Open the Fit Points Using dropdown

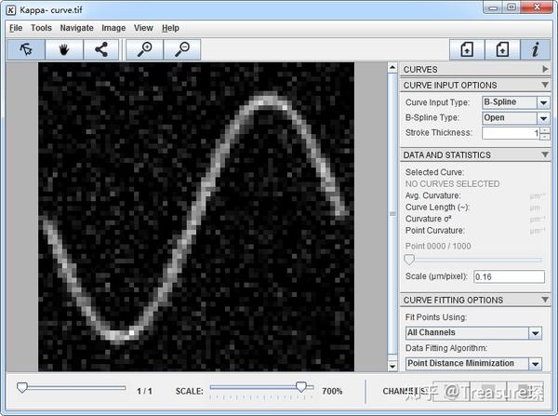click(536, 333)
